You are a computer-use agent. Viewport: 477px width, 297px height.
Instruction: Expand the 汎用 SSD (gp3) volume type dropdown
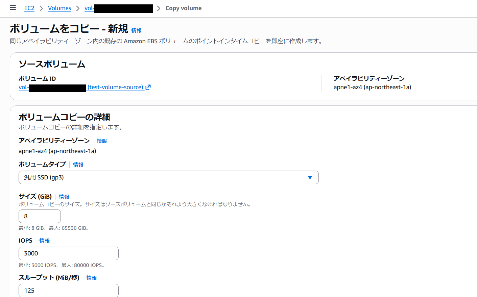(168, 177)
